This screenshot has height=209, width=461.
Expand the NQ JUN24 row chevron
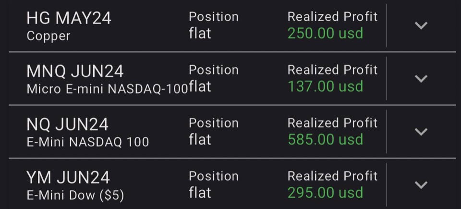[421, 132]
